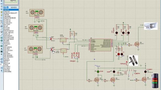The image size is (161, 90).
Task: Select the Tape Recorder mode icon
Action: click(2, 23)
